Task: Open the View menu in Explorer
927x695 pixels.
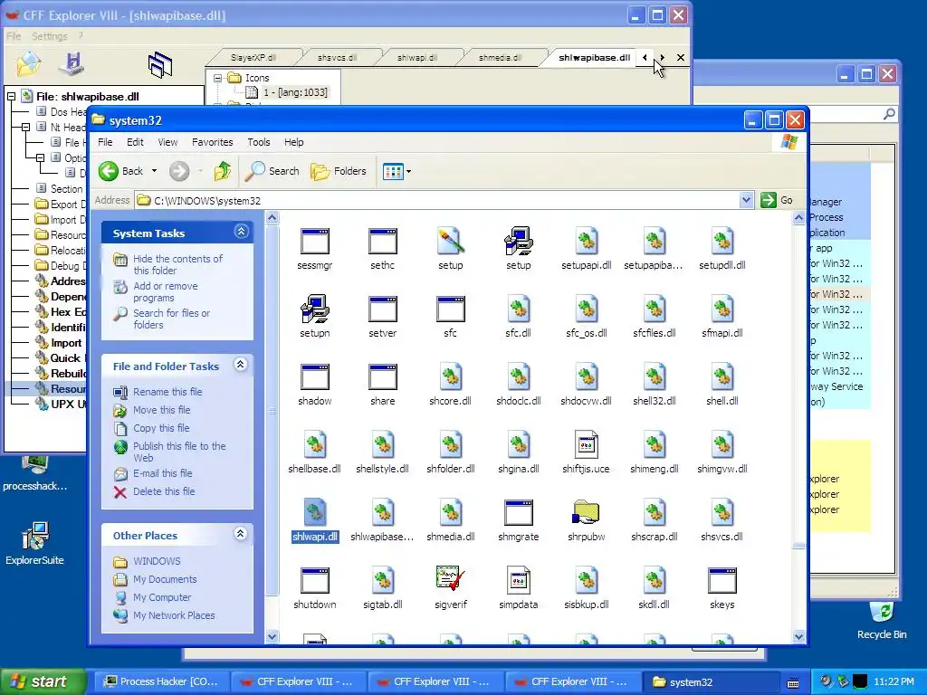Action: (167, 142)
